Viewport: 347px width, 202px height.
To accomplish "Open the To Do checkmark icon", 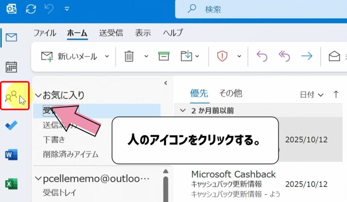I will (12, 125).
